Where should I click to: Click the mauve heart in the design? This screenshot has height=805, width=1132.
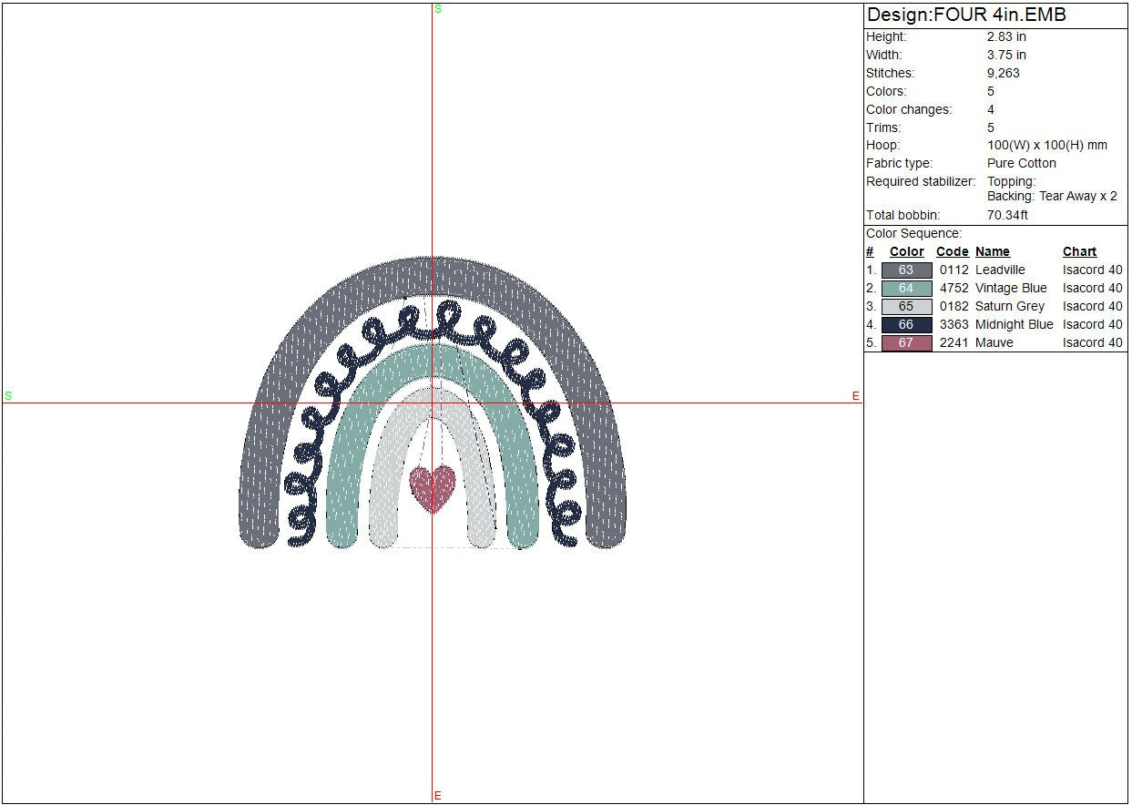[433, 487]
